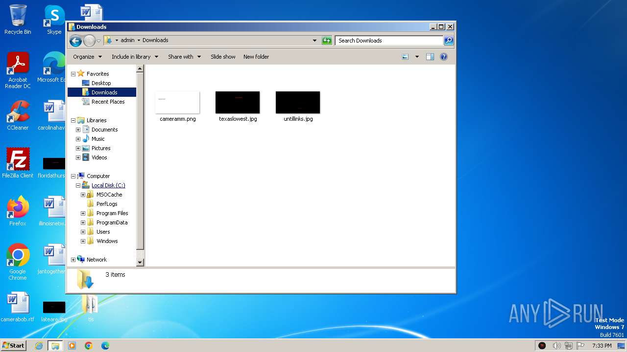
Task: Click the Start button
Action: [x=14, y=345]
